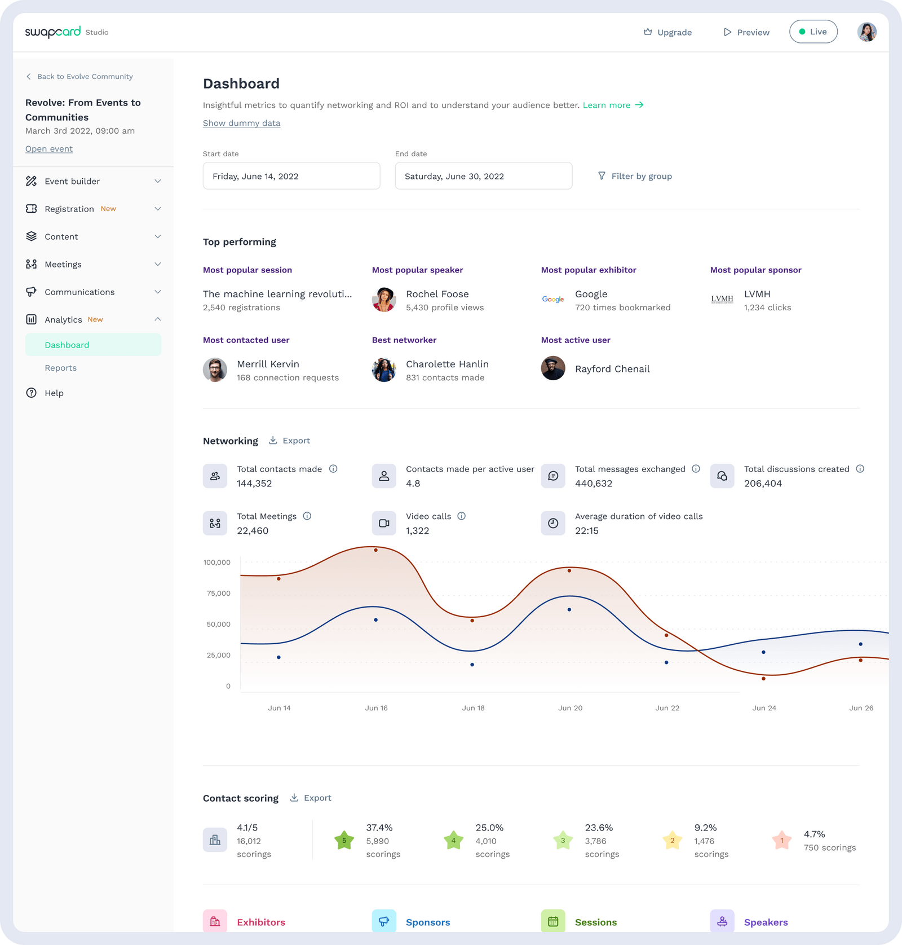This screenshot has height=945, width=902.
Task: Click the info icon next to Total contacts made
Action: [334, 468]
